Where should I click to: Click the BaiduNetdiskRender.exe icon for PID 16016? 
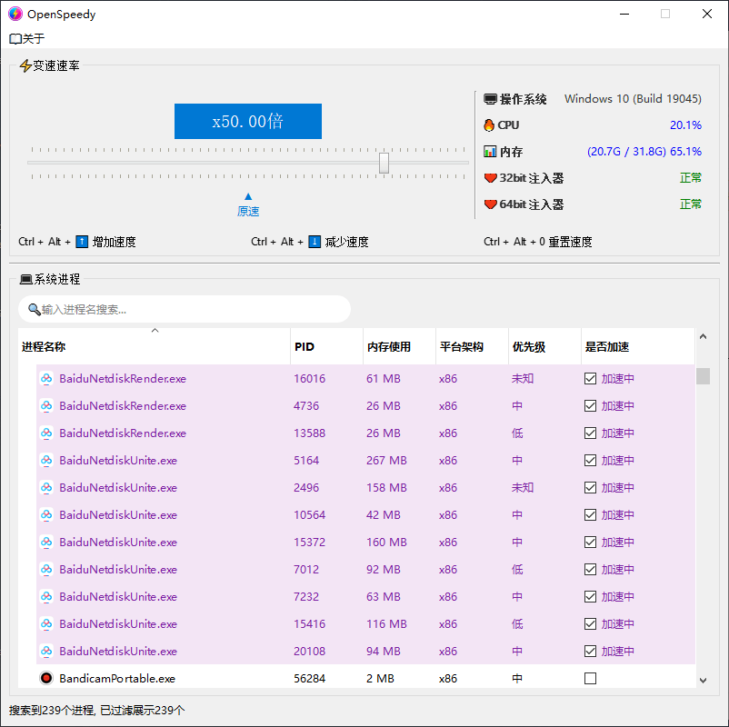click(x=47, y=379)
